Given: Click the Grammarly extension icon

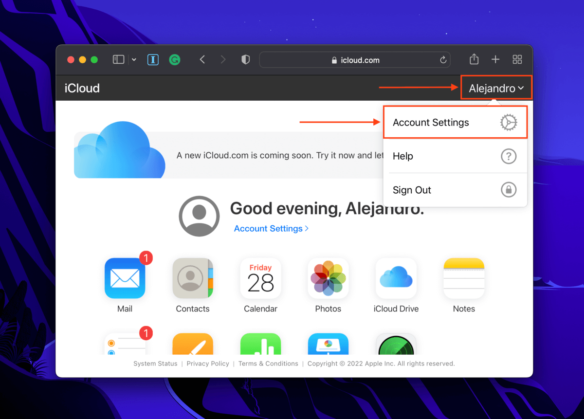Looking at the screenshot, I should (x=174, y=60).
